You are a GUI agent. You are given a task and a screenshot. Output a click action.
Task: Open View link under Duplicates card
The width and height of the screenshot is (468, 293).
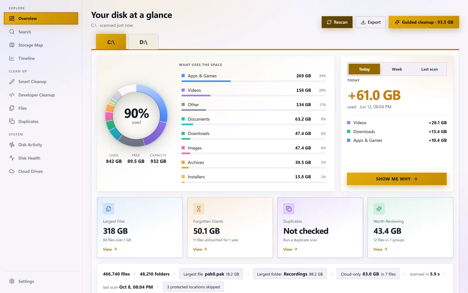290,249
